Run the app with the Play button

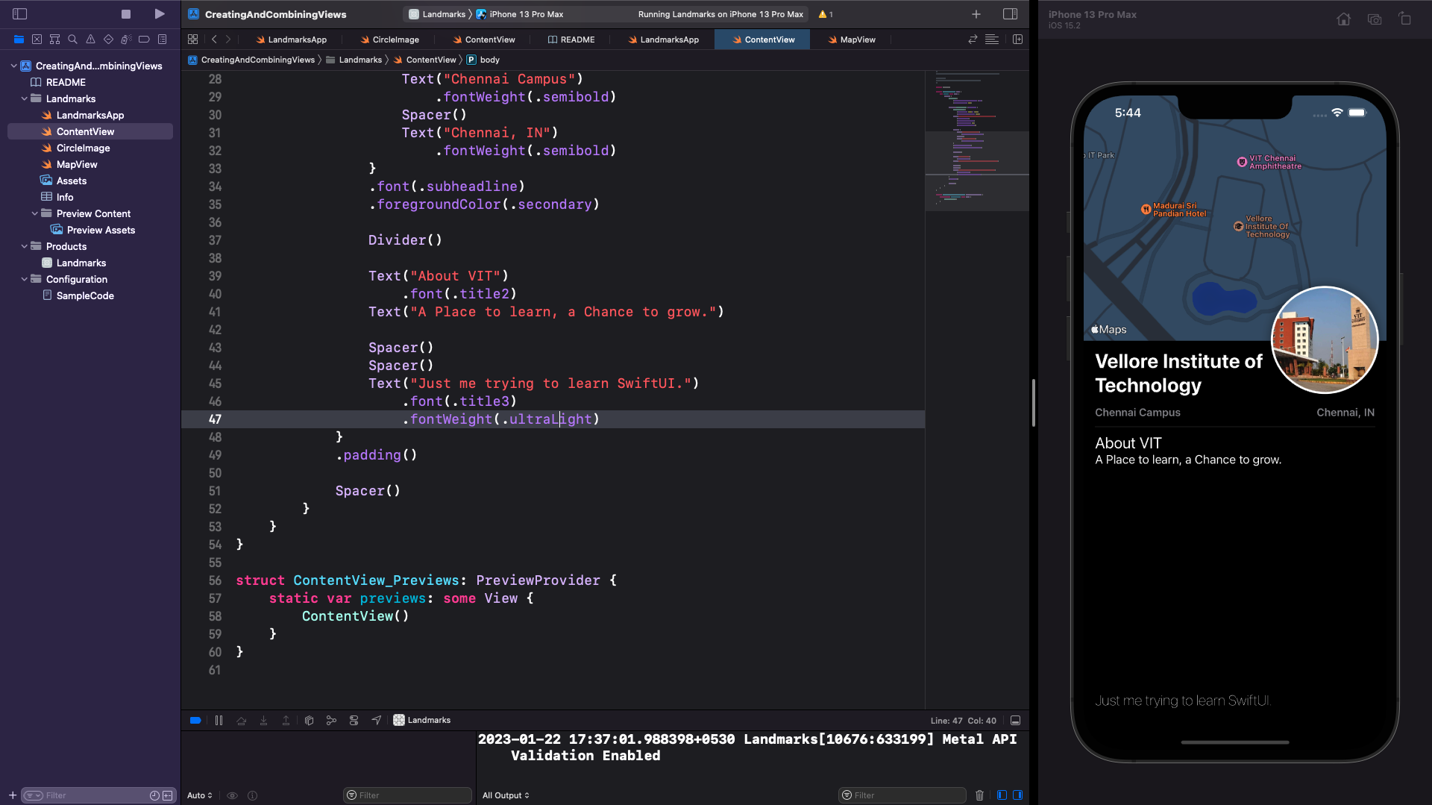(158, 13)
